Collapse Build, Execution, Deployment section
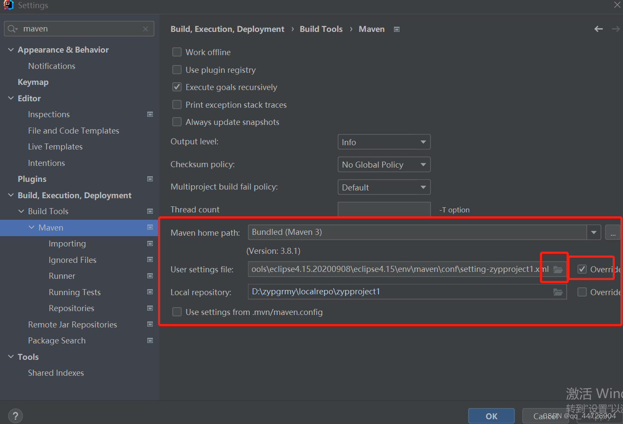623x424 pixels. [x=11, y=195]
